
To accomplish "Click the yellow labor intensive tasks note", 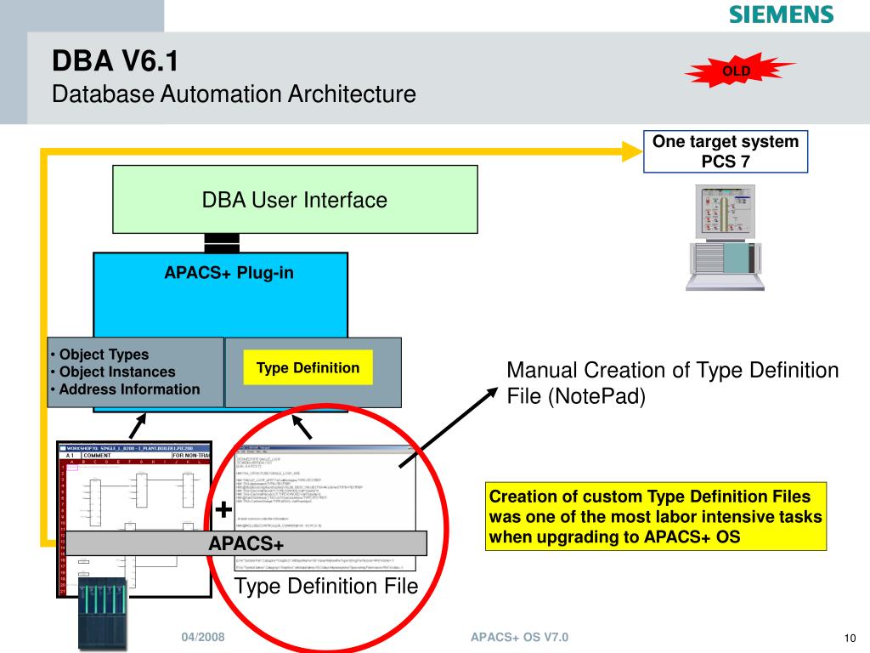I will [656, 516].
